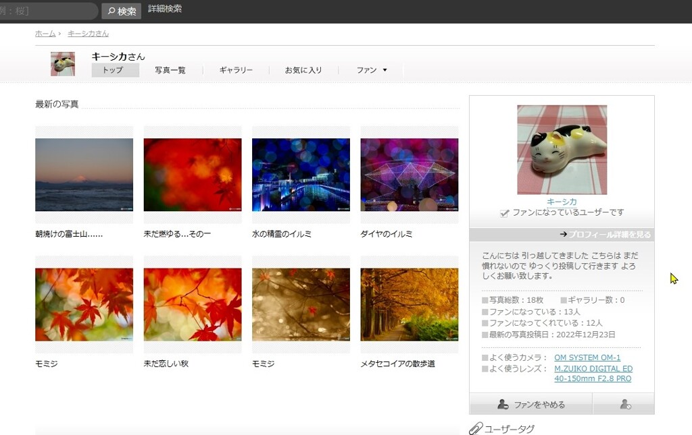This screenshot has height=435, width=692.
Task: View the メタセコイアの散歩道 photo thumbnail
Action: click(x=409, y=304)
